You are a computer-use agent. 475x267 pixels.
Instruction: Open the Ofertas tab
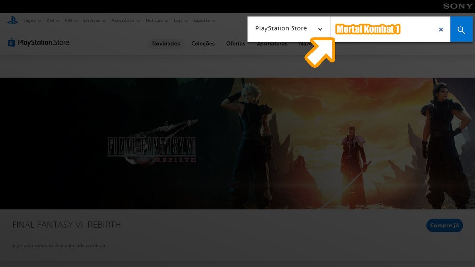(x=236, y=43)
